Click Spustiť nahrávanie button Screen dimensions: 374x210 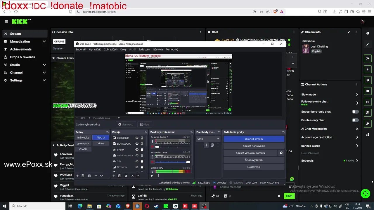[254, 146]
